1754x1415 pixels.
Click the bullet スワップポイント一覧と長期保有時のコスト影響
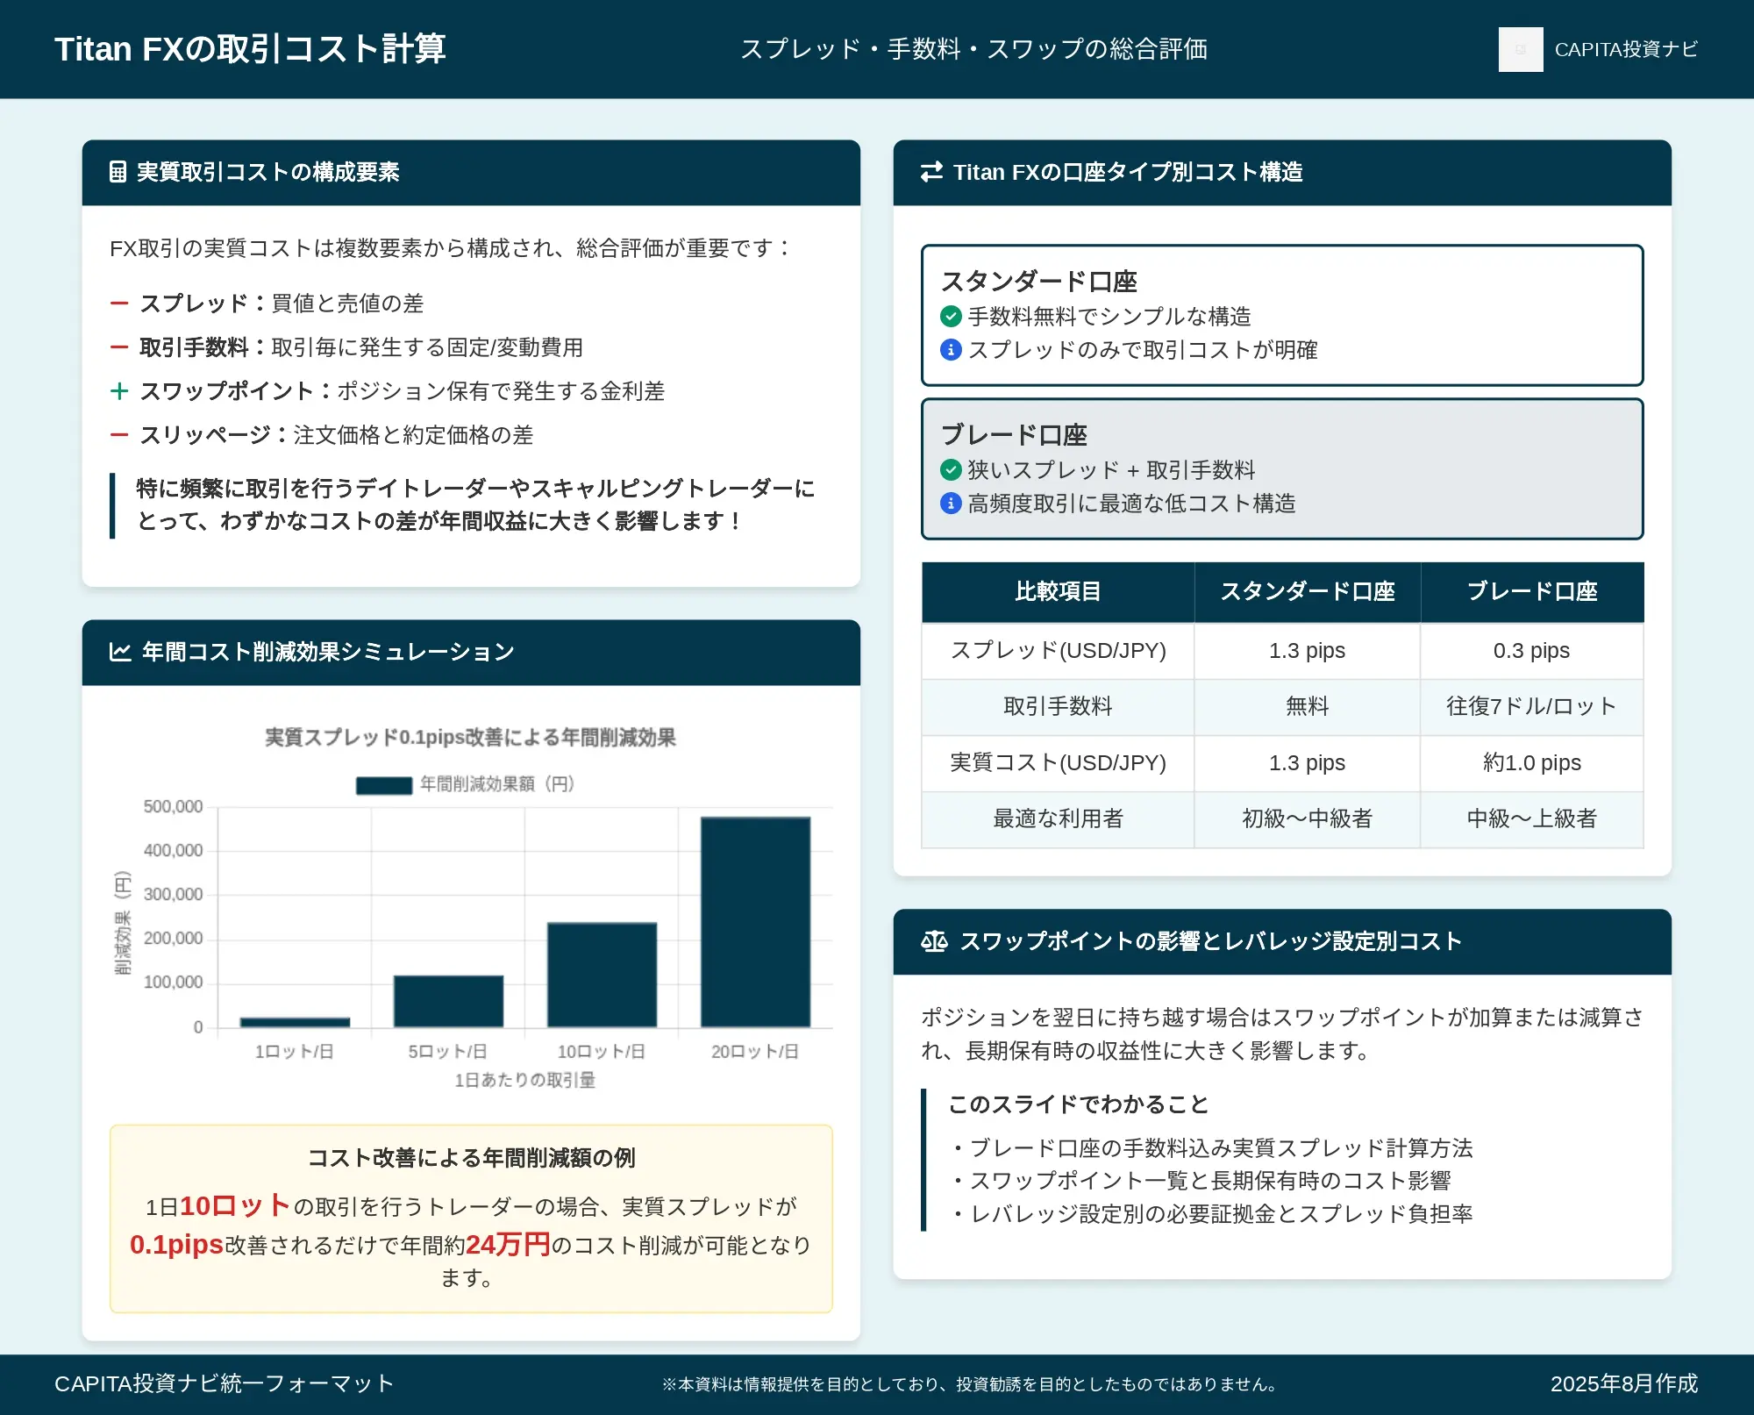click(x=1201, y=1181)
